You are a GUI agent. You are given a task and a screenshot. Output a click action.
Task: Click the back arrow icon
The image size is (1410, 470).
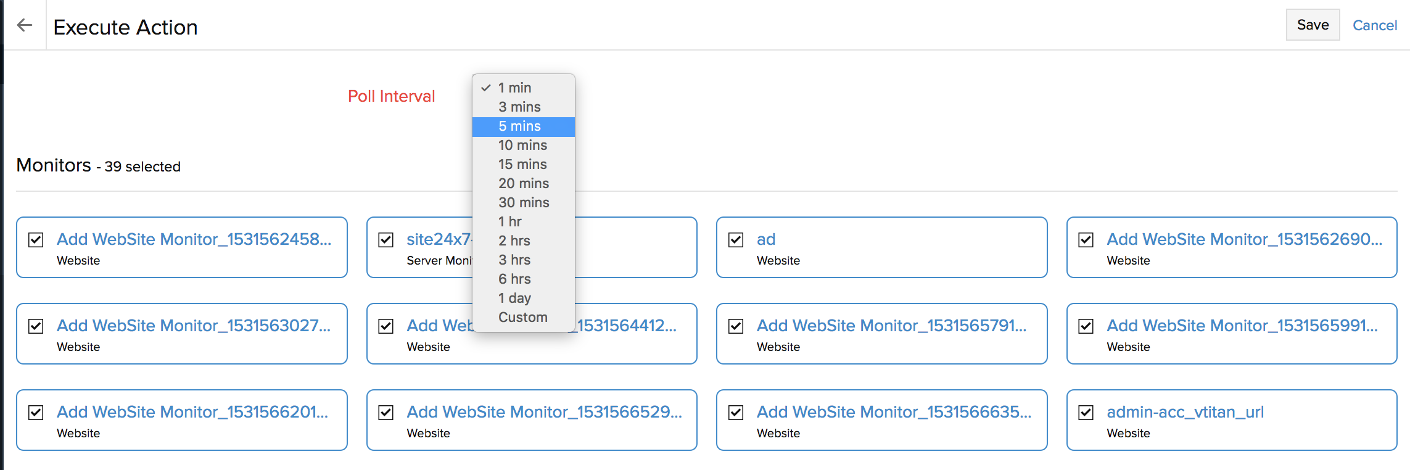(25, 25)
